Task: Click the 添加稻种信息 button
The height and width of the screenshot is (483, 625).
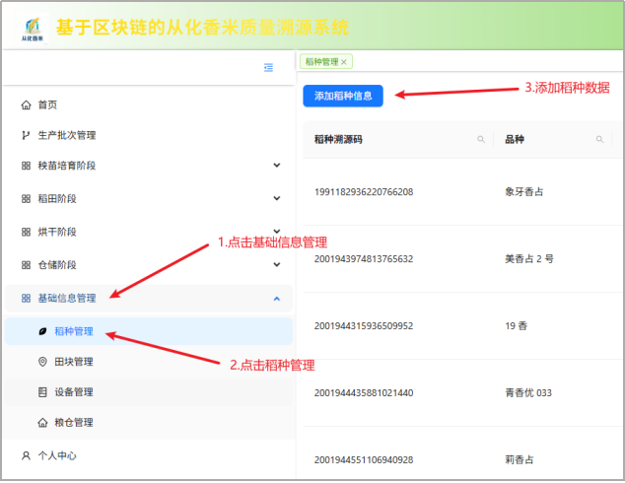Action: pyautogui.click(x=343, y=96)
